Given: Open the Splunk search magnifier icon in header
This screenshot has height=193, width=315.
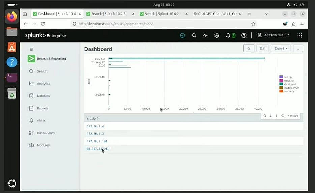Looking at the screenshot, I should 194,35.
